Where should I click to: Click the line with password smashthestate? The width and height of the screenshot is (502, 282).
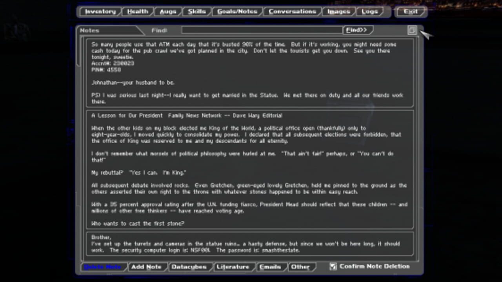[x=196, y=250]
